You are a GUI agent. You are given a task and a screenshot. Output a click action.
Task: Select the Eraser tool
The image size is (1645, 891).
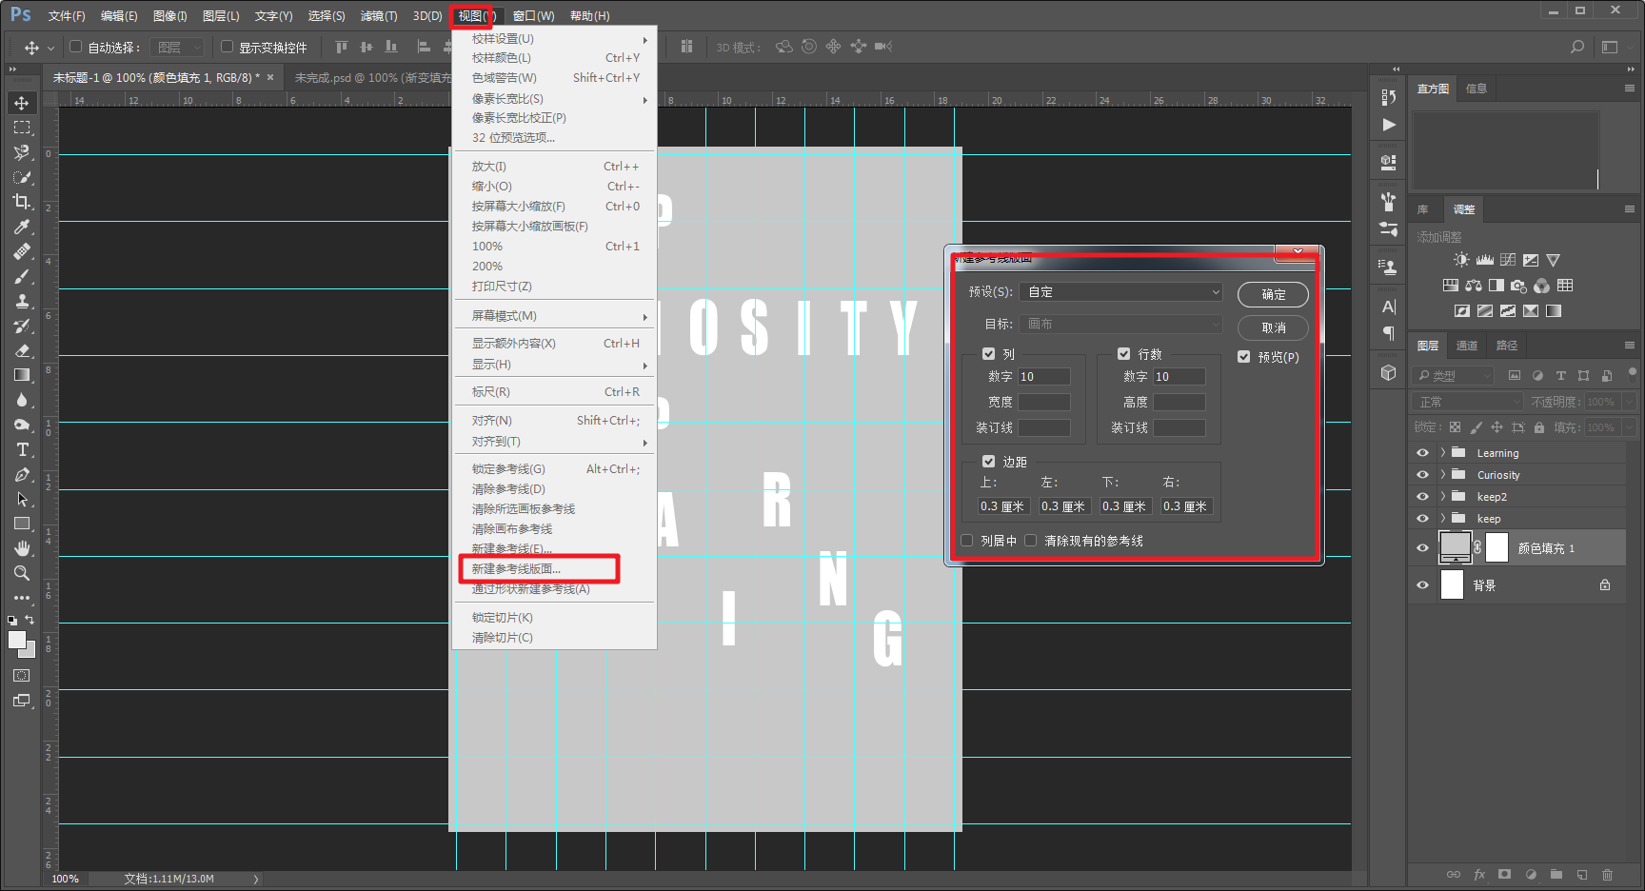(22, 350)
